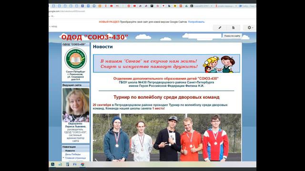Viewport: 305px width, 171px height.
Task: Click the Попробовать link
Action: click(x=196, y=22)
